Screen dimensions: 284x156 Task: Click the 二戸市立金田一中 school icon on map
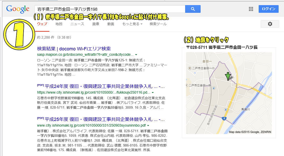(187, 85)
